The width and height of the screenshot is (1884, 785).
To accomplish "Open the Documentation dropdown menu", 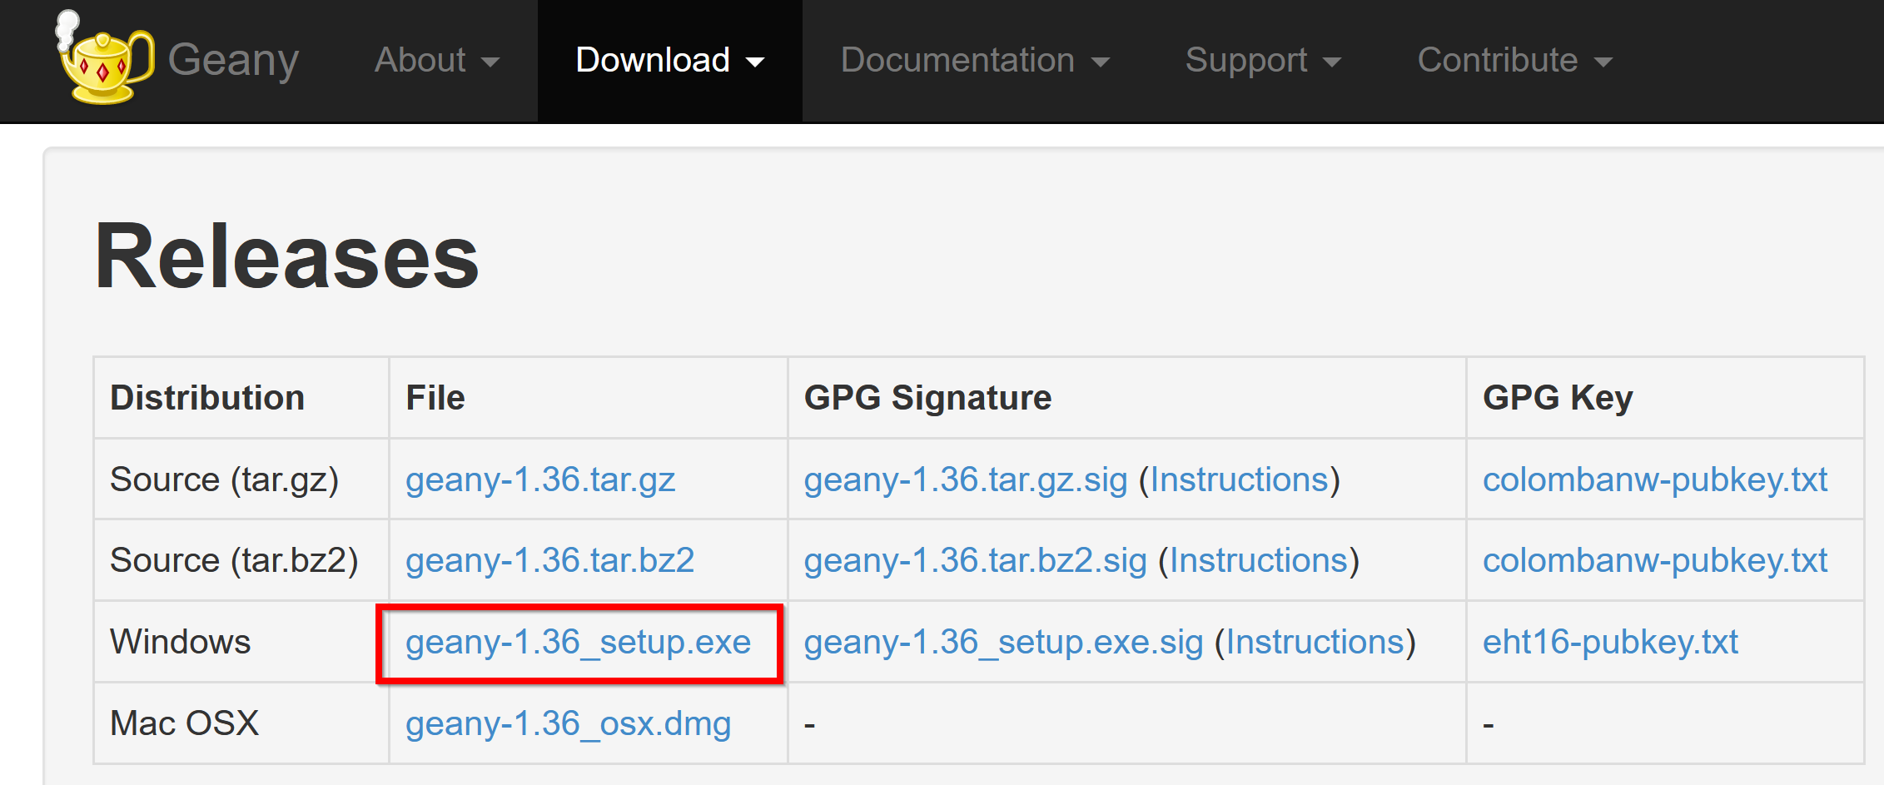I will tap(975, 61).
